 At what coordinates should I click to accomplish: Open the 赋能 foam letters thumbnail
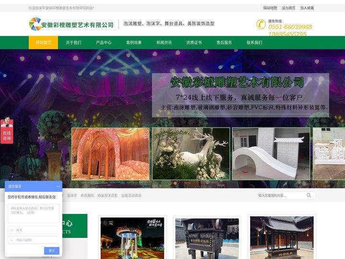pos(329,154)
